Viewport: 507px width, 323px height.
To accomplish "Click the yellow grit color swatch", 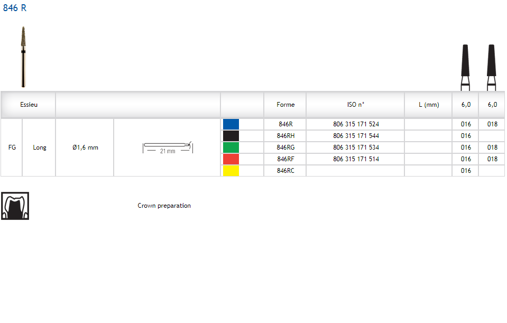I will pos(231,171).
